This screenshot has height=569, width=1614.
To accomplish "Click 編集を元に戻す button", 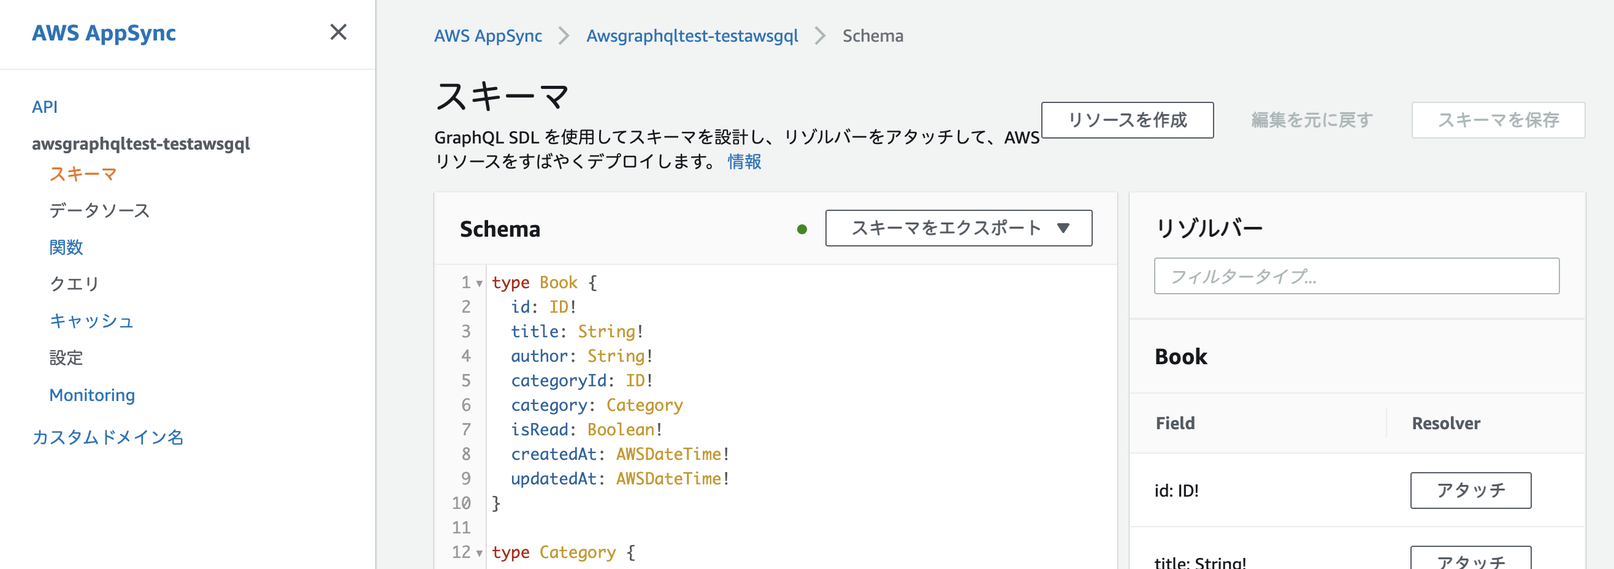I will (1312, 120).
